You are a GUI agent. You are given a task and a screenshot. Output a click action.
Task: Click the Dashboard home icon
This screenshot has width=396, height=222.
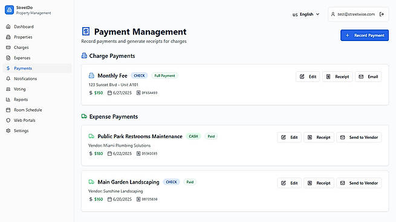pyautogui.click(x=8, y=27)
